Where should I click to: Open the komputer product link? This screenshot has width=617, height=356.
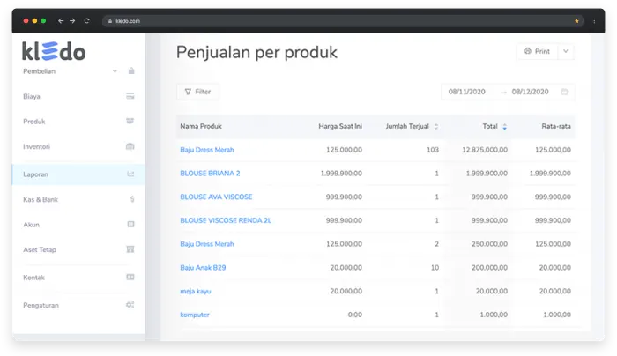(x=195, y=315)
